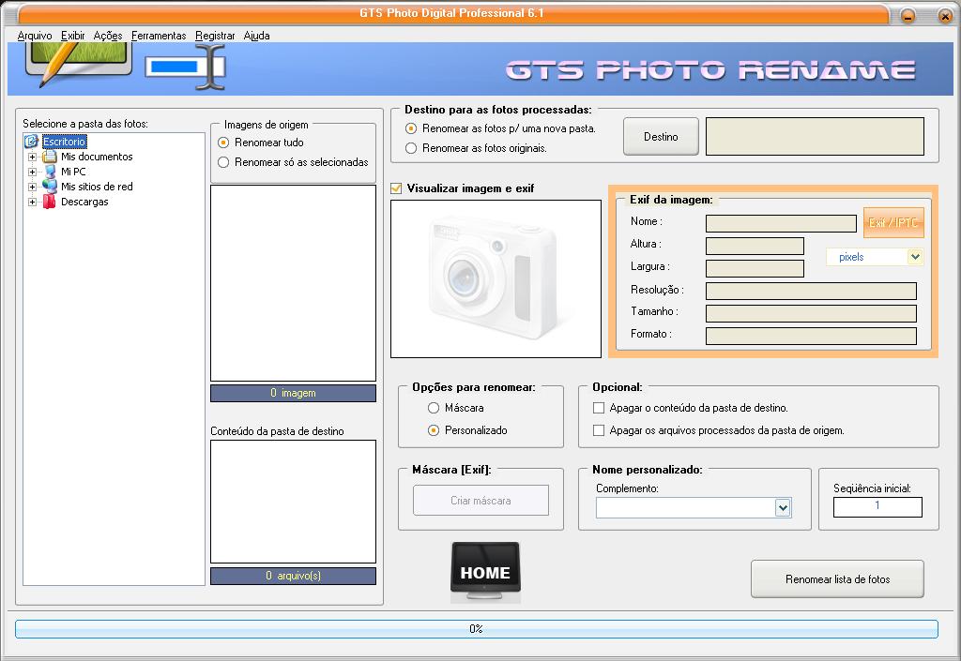Screen dimensions: 961x661
Task: Click the Mis documentos folder icon
Action: pyautogui.click(x=50, y=157)
